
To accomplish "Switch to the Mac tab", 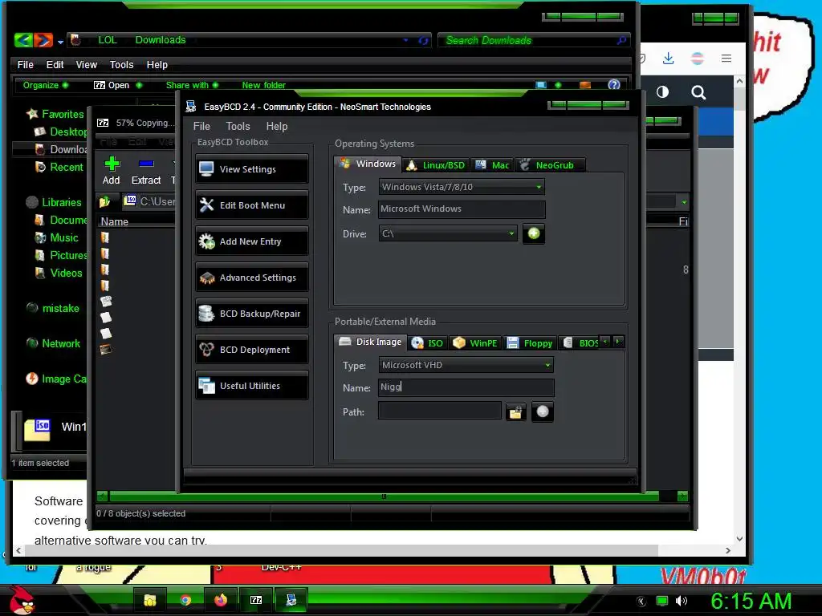I will 492,165.
